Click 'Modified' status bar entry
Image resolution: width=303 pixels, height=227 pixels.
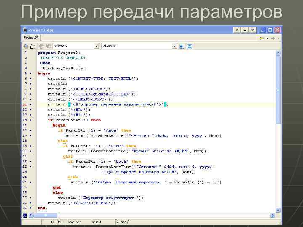74,222
